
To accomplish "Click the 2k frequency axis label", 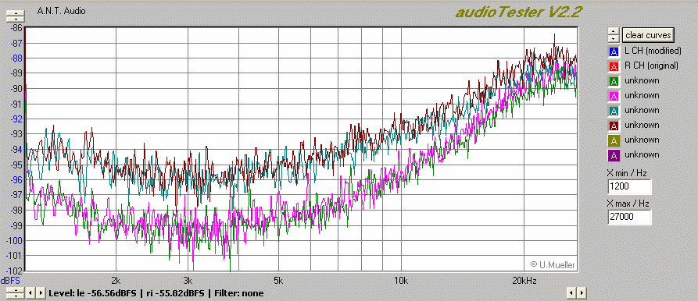I will (116, 280).
